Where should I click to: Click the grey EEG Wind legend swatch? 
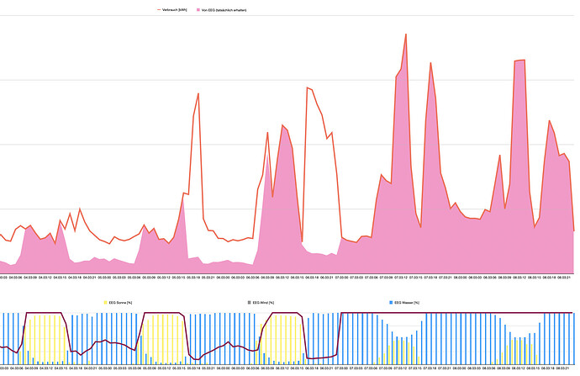click(249, 302)
